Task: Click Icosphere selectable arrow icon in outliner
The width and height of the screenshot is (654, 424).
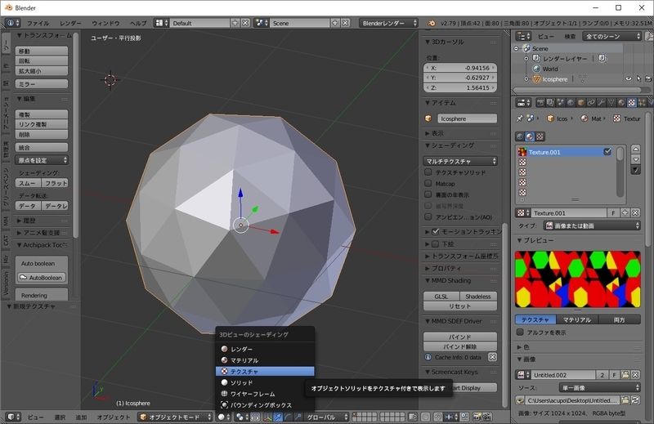Action: 638,78
